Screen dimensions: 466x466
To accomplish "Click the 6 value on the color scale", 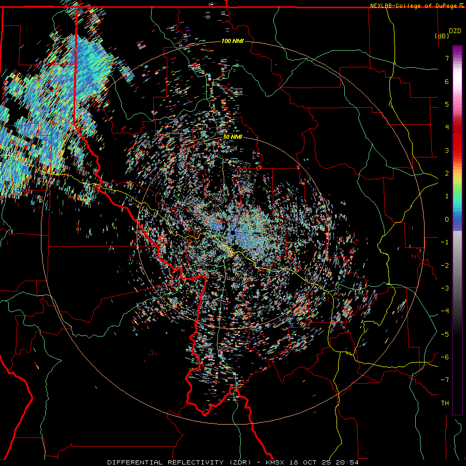I will pos(447,81).
